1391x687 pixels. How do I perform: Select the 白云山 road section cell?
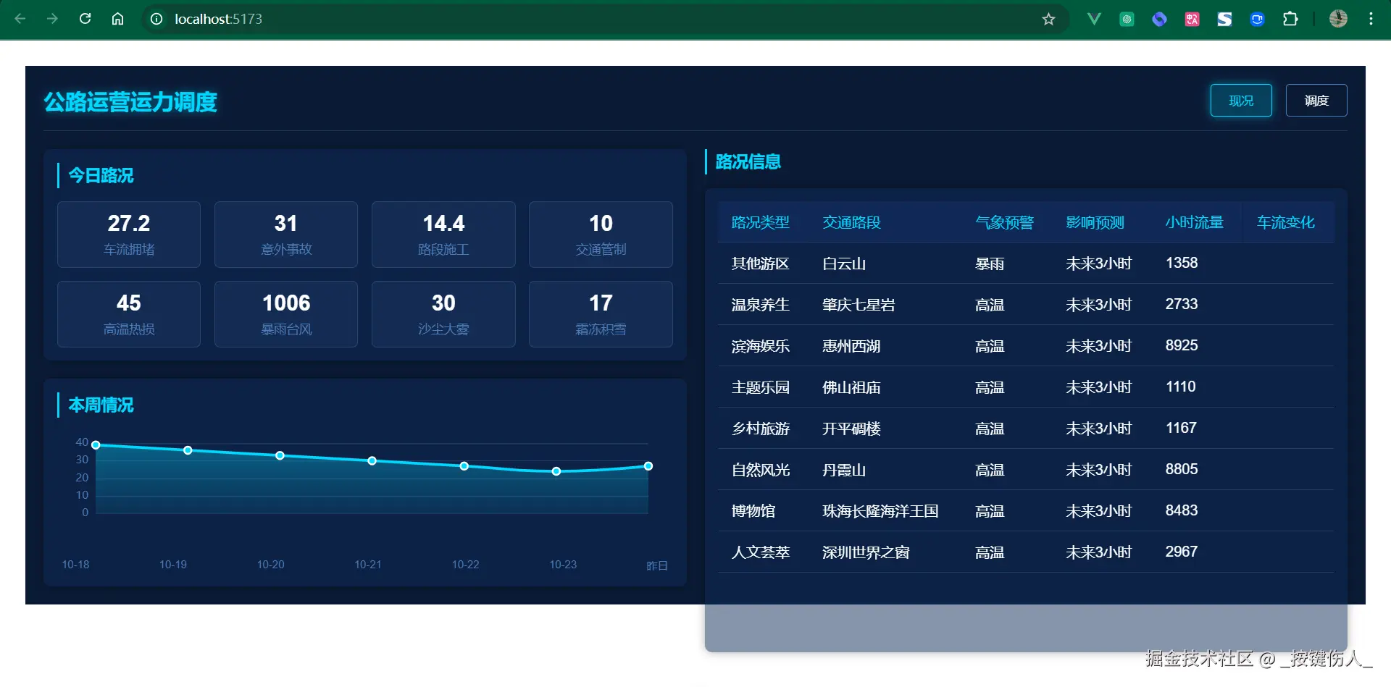(844, 264)
